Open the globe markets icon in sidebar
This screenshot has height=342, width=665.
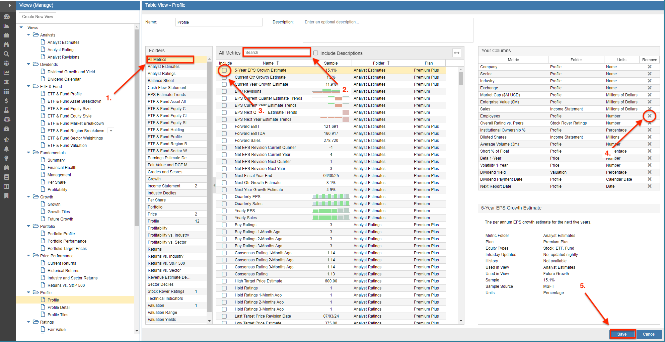click(6, 63)
